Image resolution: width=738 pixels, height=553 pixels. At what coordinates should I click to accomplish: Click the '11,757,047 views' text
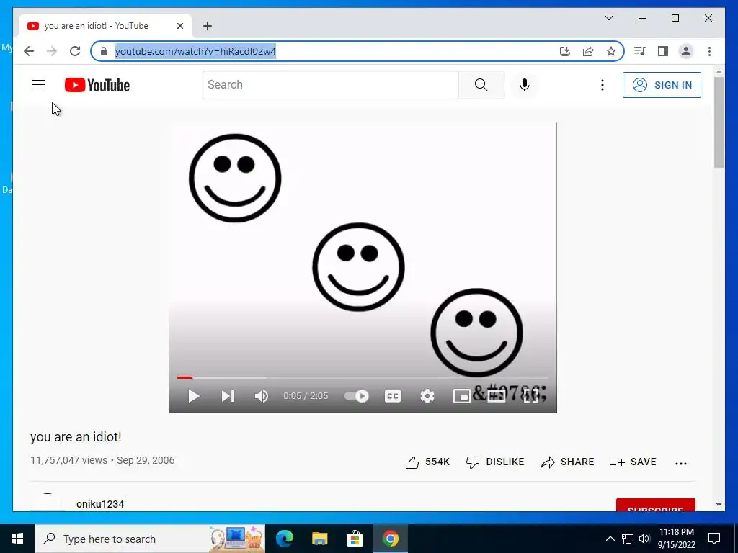pyautogui.click(x=68, y=460)
